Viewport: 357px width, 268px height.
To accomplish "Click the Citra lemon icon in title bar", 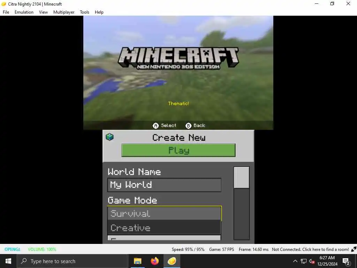I will (x=3, y=4).
